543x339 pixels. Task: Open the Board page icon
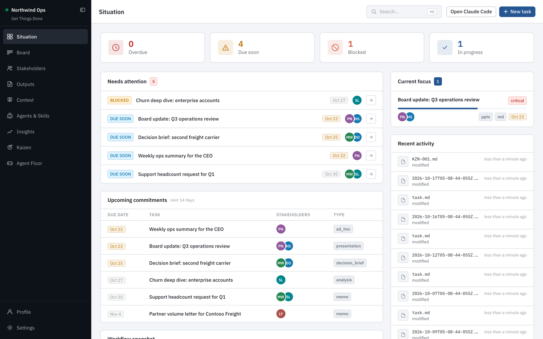[10, 53]
